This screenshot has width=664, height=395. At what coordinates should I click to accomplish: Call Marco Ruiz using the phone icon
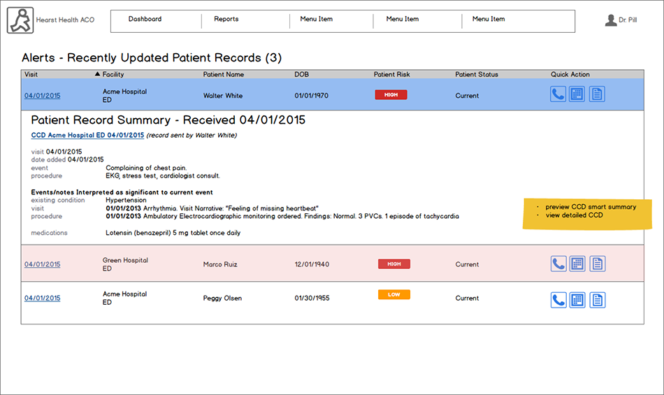point(558,264)
